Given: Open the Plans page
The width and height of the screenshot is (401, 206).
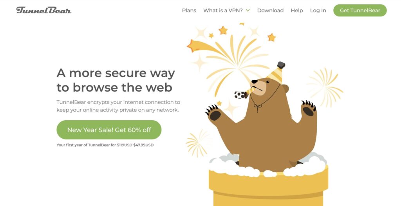Looking at the screenshot, I should point(189,11).
